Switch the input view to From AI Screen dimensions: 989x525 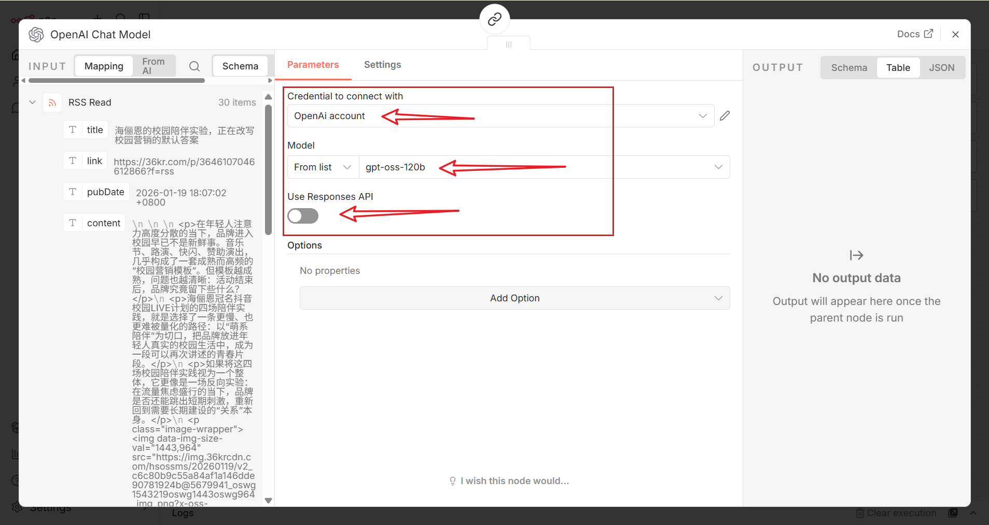pyautogui.click(x=153, y=66)
